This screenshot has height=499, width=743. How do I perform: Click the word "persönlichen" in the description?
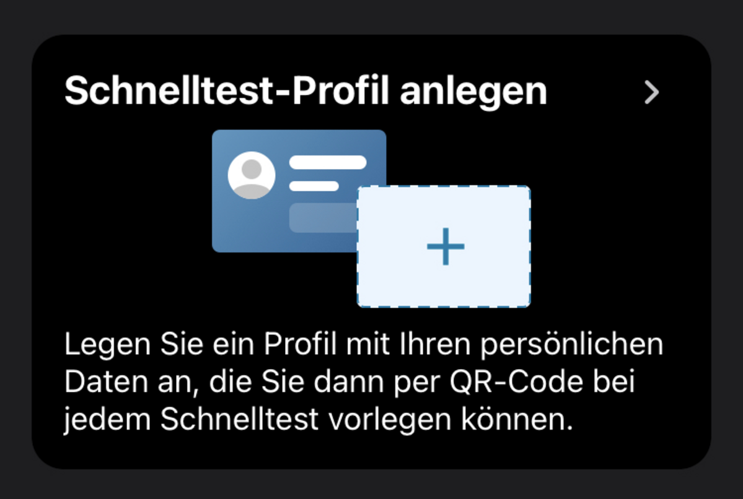click(572, 345)
